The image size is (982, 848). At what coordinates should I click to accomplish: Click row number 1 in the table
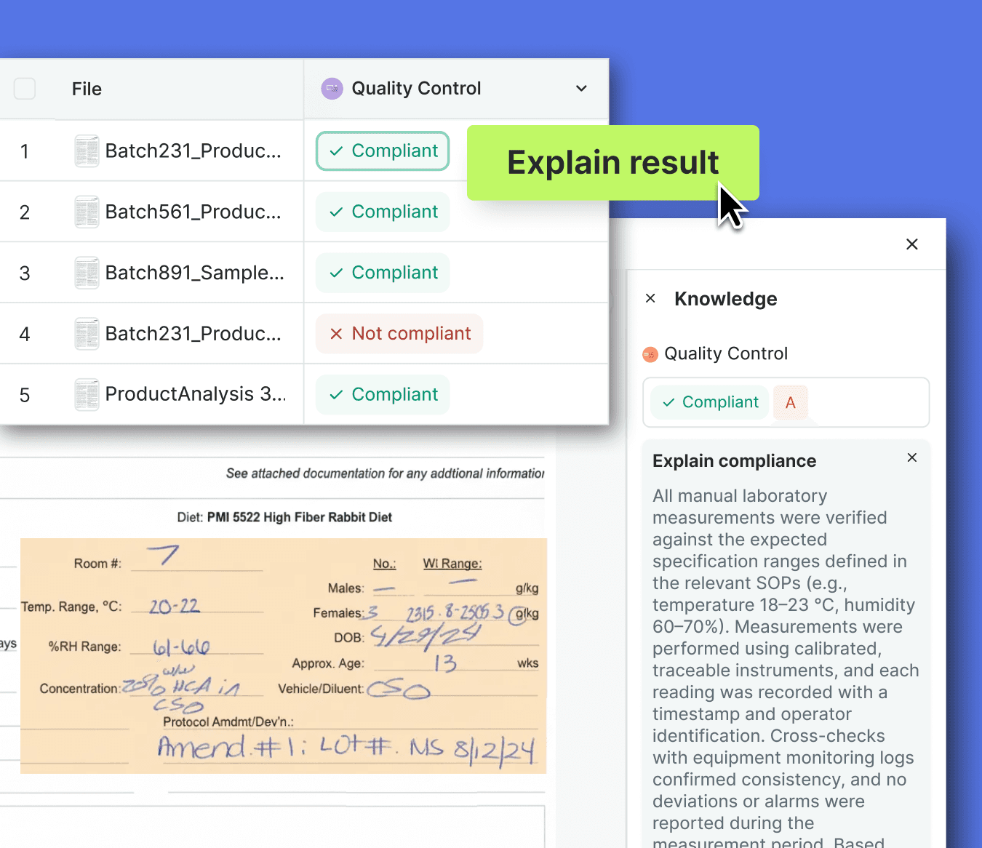point(25,151)
